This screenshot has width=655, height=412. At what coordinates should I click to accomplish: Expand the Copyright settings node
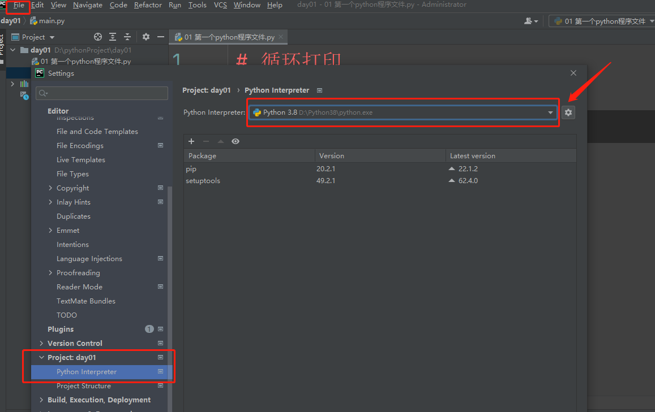pos(50,188)
